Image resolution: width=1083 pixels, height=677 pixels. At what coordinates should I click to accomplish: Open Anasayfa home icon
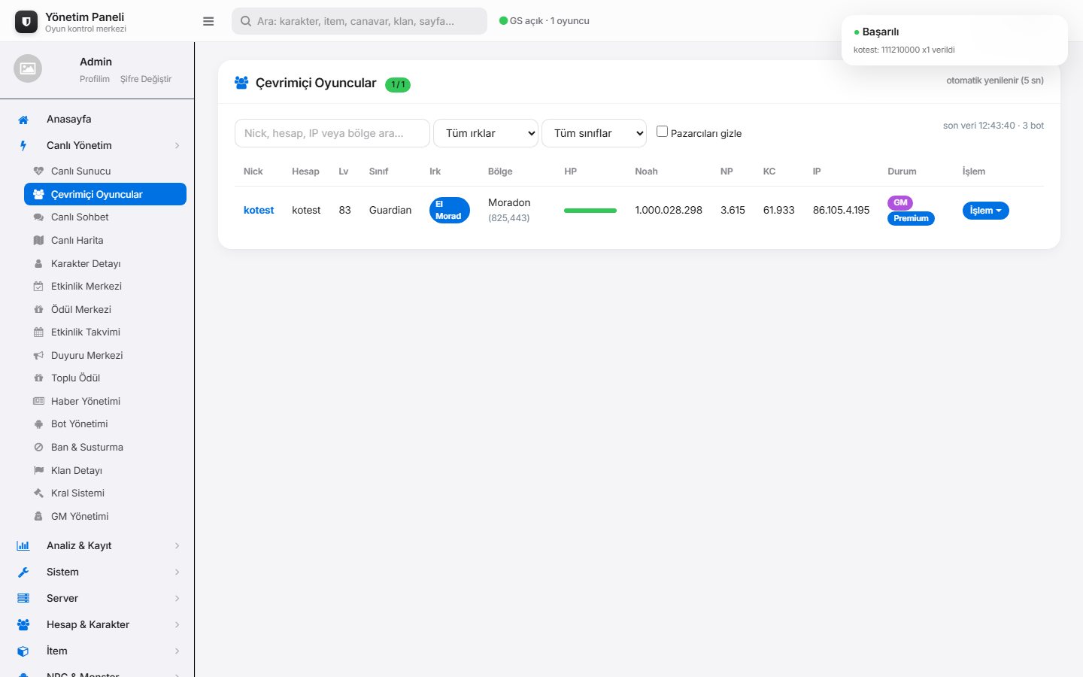point(23,120)
